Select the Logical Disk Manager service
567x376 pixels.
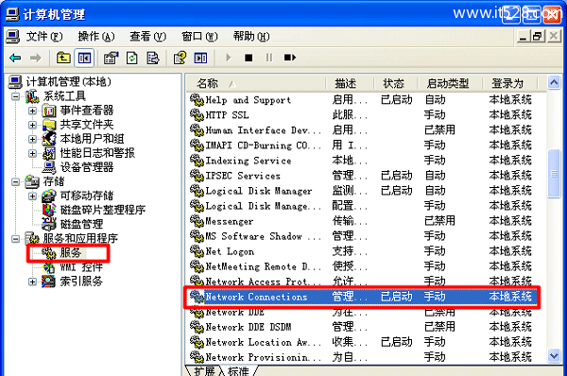coord(259,191)
